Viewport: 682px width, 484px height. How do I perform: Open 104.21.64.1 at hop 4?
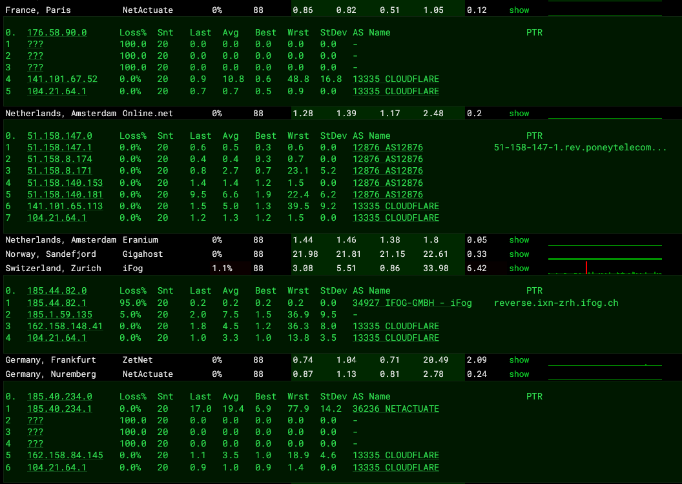[x=57, y=338]
